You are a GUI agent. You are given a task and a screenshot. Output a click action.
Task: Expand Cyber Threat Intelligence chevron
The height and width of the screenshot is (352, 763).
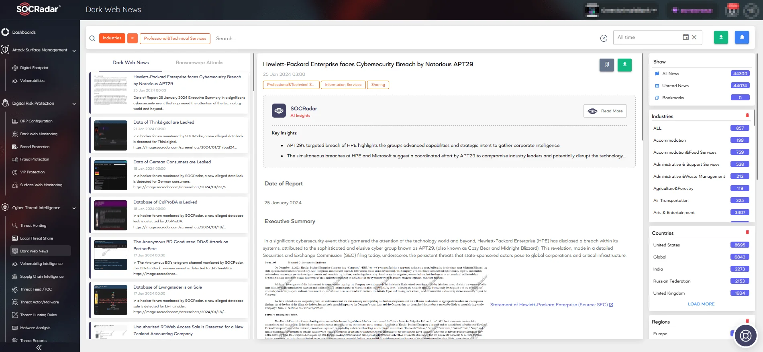pyautogui.click(x=74, y=208)
